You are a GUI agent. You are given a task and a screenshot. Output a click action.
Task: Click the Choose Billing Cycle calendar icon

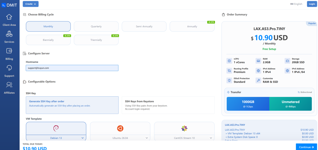25,15
